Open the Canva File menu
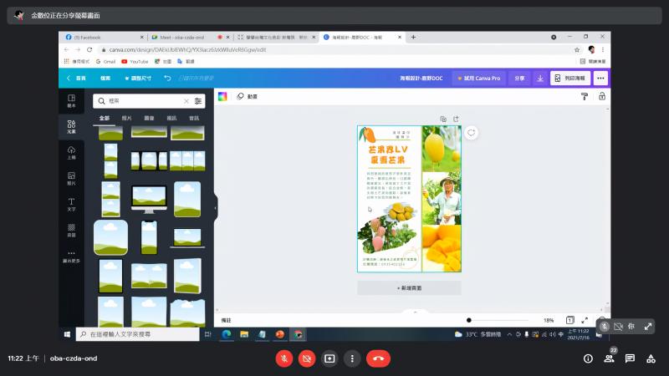 [x=105, y=78]
